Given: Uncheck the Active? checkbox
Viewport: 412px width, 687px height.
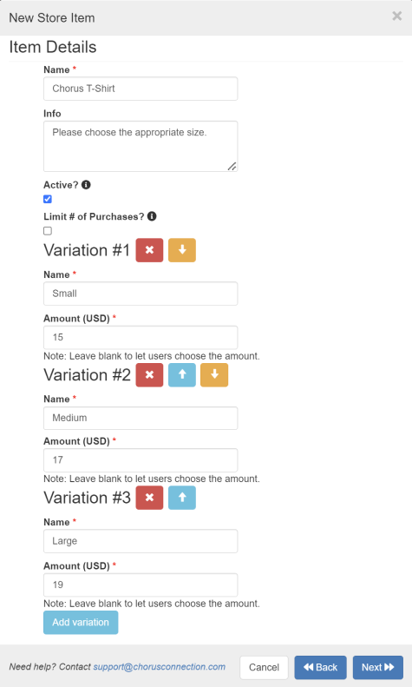Looking at the screenshot, I should pyautogui.click(x=48, y=200).
